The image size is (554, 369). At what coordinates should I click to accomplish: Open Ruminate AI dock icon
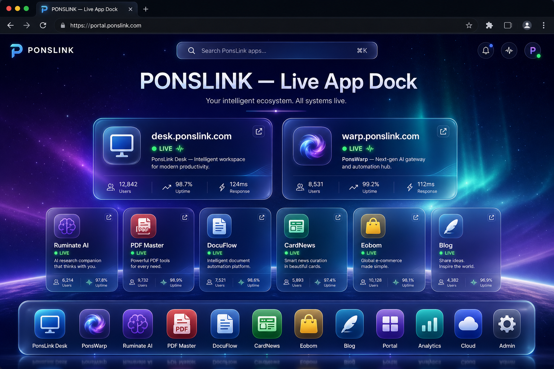coord(137,324)
